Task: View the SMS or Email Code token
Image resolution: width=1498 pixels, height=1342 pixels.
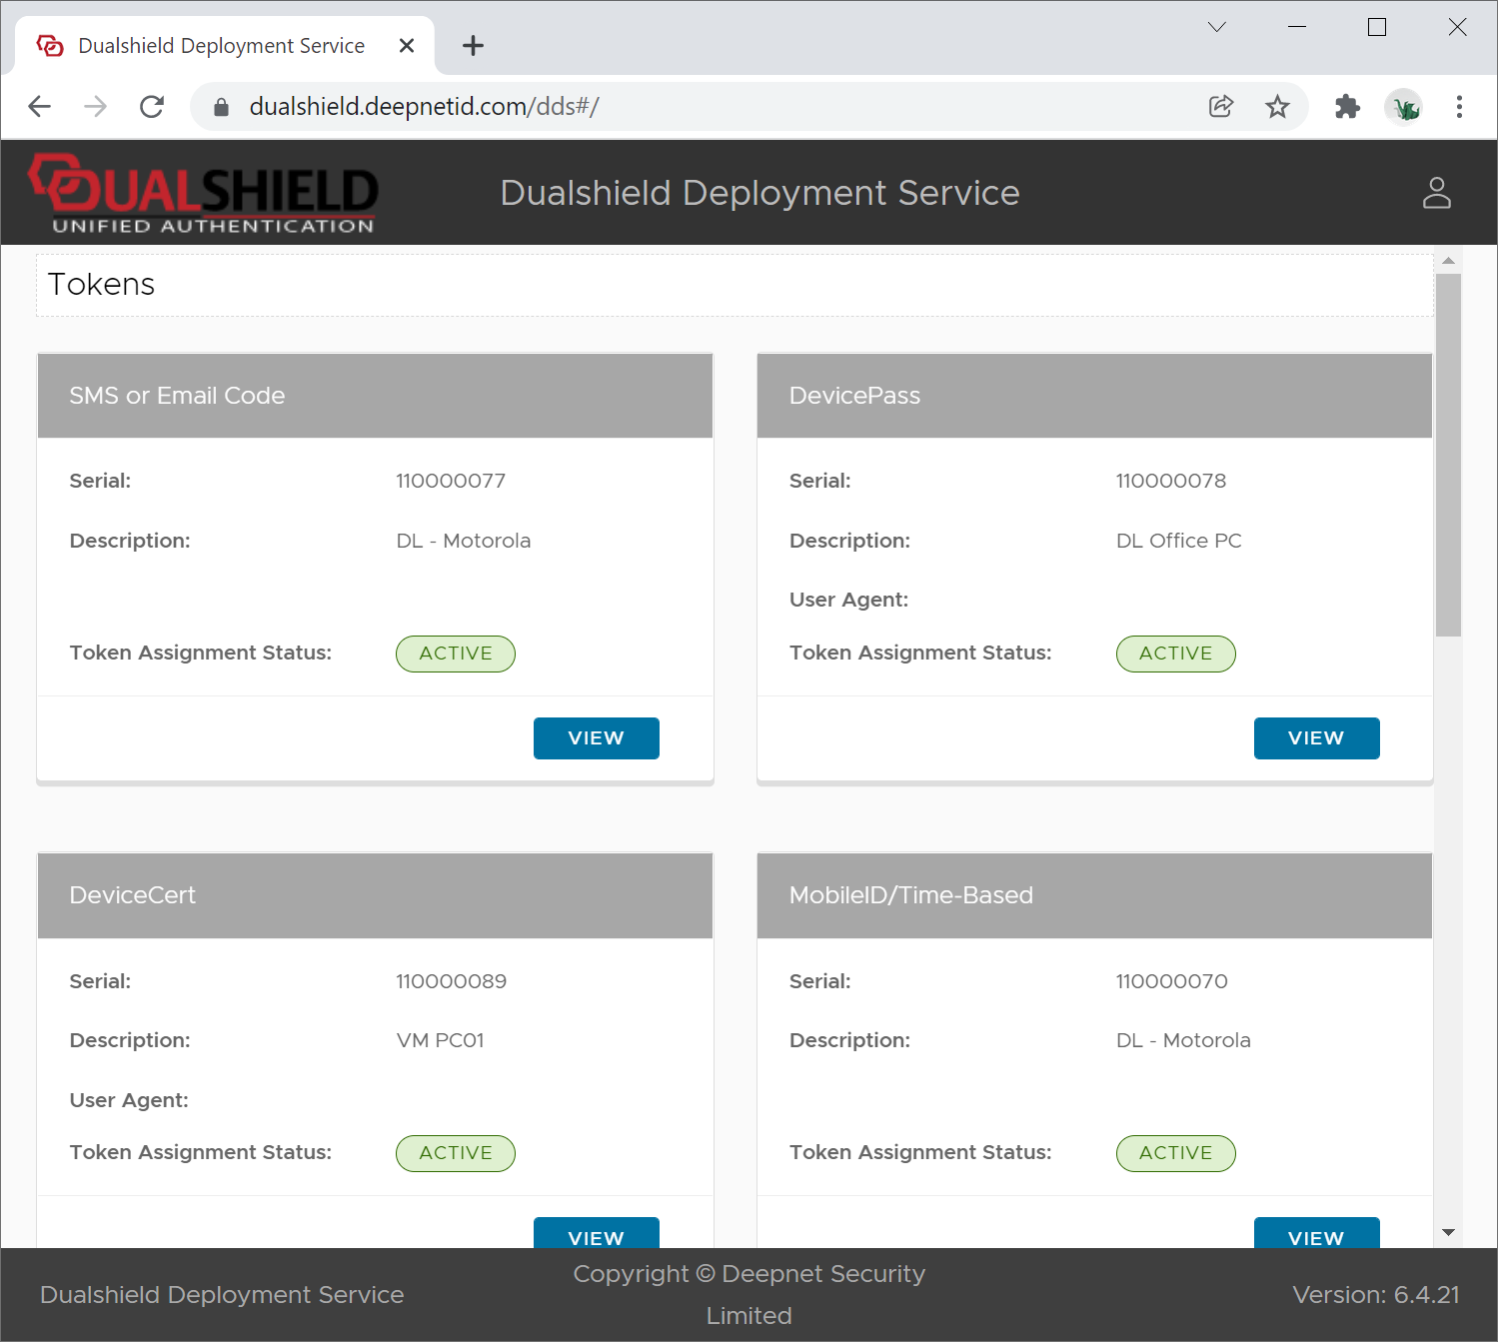Action: pos(596,738)
